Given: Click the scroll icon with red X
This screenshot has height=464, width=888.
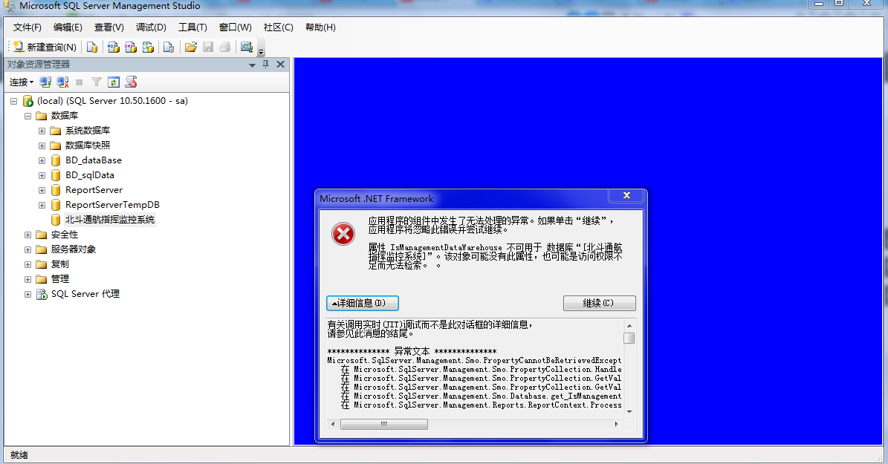Looking at the screenshot, I should click(x=131, y=82).
